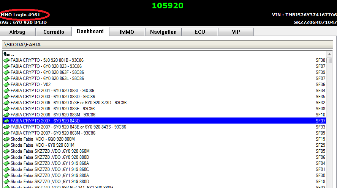Click chip icon for SKZ7Z0 6Y1 919 860C
The image size is (337, 188).
[x=6, y=169]
